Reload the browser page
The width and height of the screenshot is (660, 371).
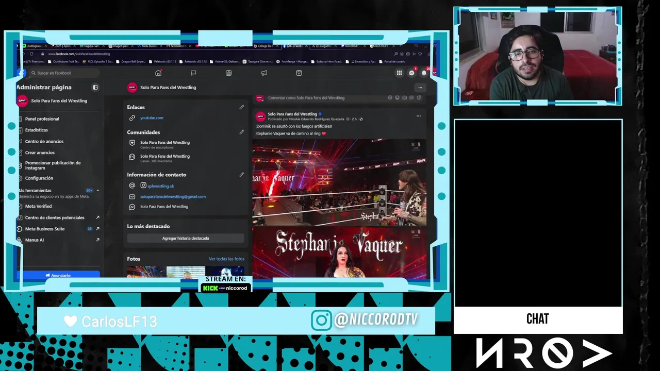point(31,54)
